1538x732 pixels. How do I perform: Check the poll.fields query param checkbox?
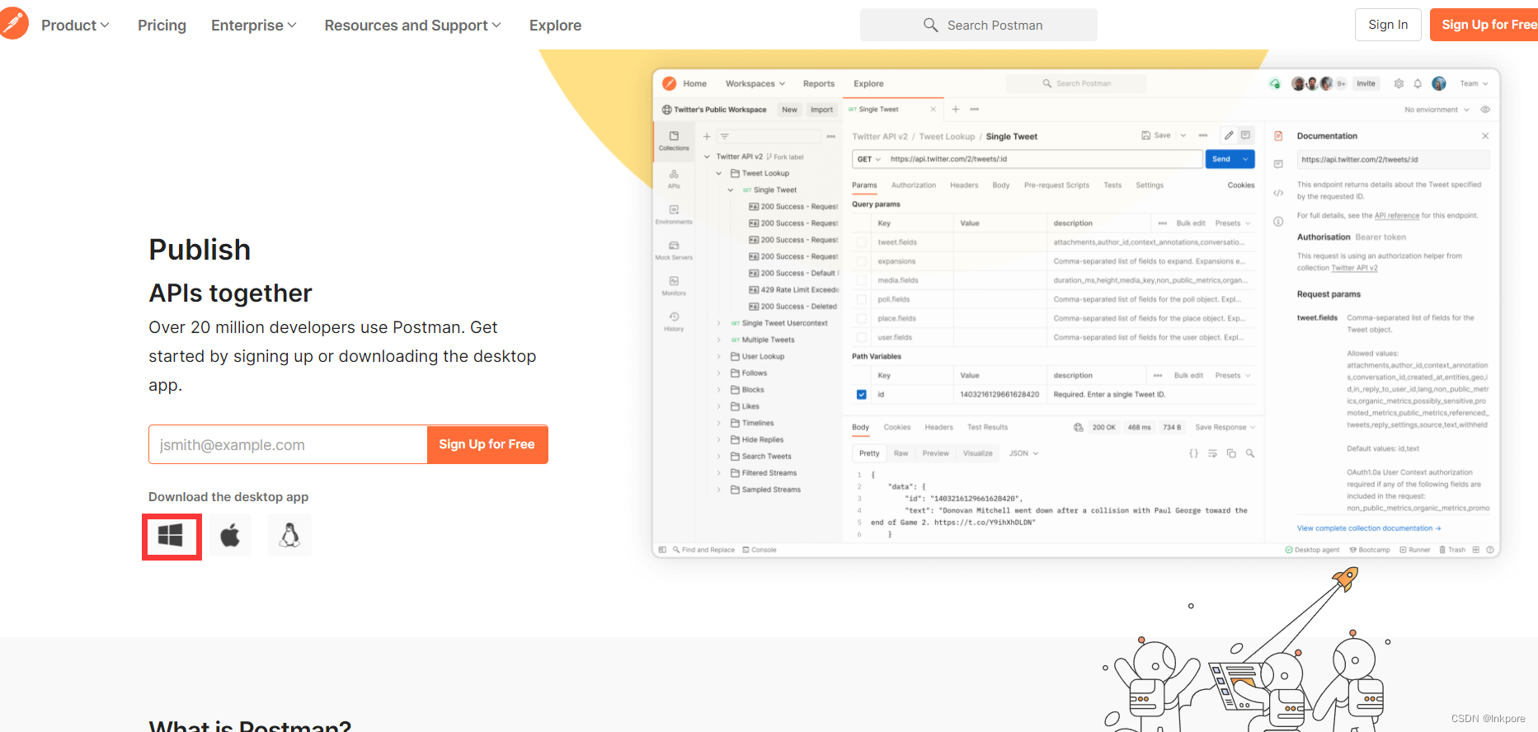[x=862, y=299]
